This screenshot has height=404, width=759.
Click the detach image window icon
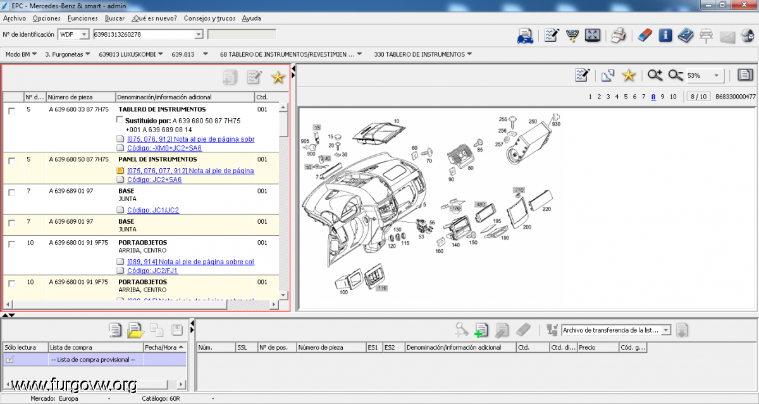[x=608, y=75]
